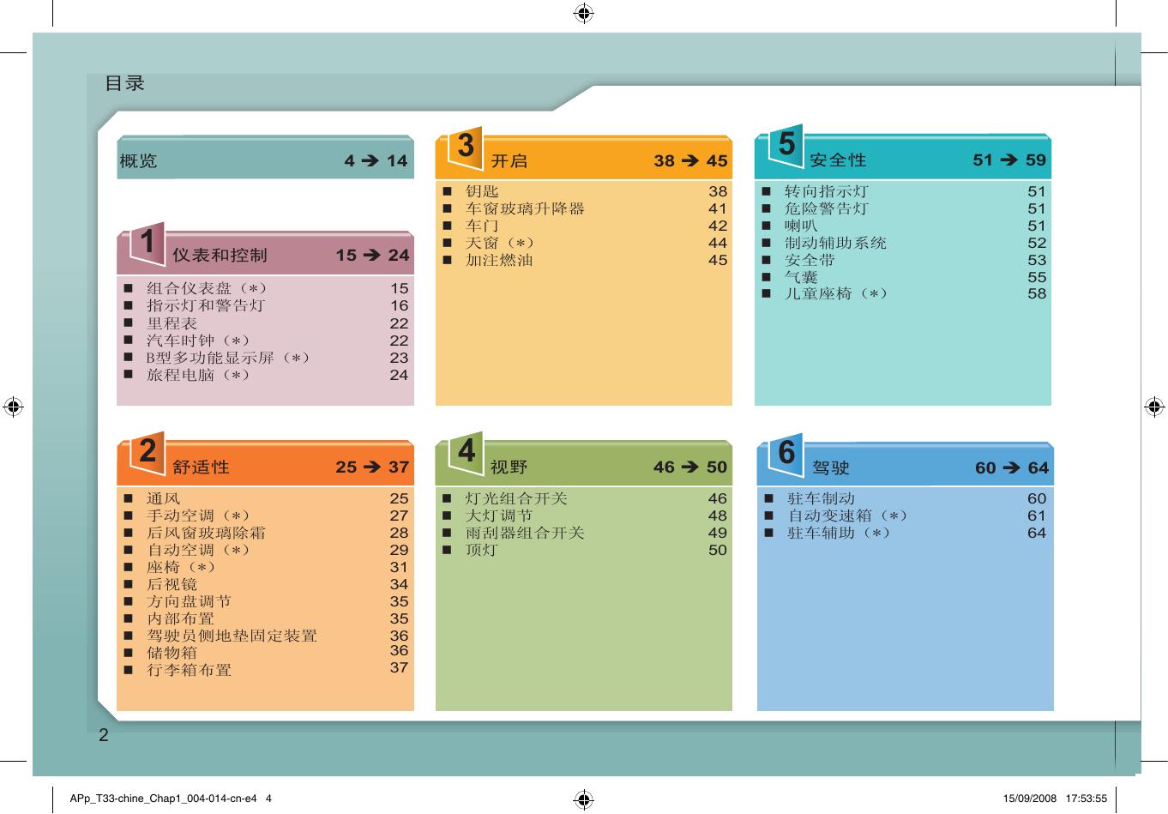1168x814 pixels.
Task: Go to 钥匙 entry
Action: tap(482, 191)
